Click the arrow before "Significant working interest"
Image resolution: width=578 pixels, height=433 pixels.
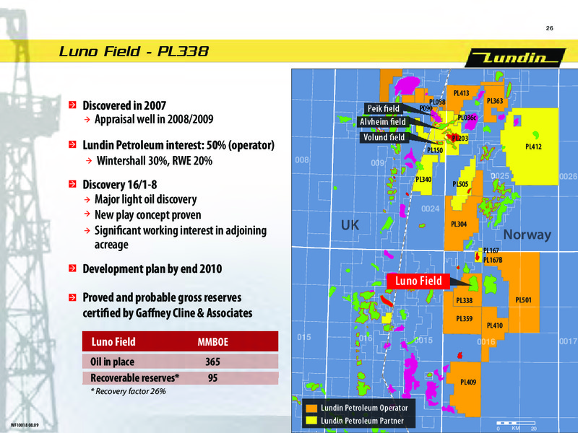pyautogui.click(x=87, y=230)
